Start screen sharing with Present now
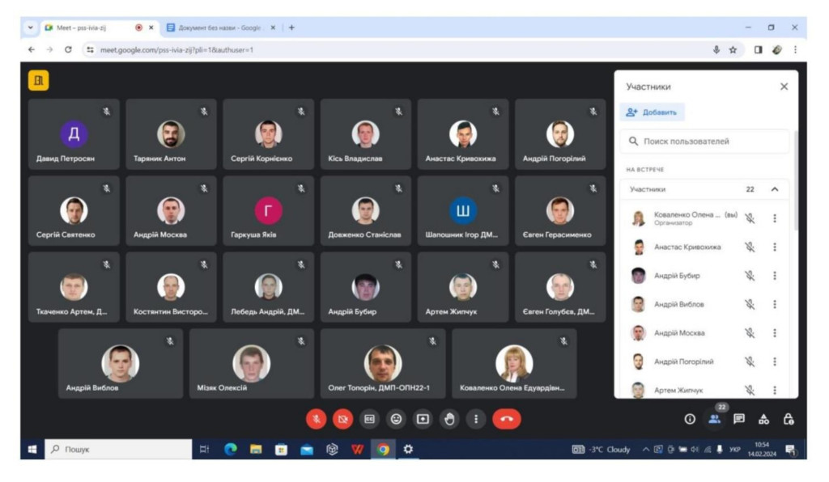Viewport: 829px width, 482px height. tap(423, 419)
